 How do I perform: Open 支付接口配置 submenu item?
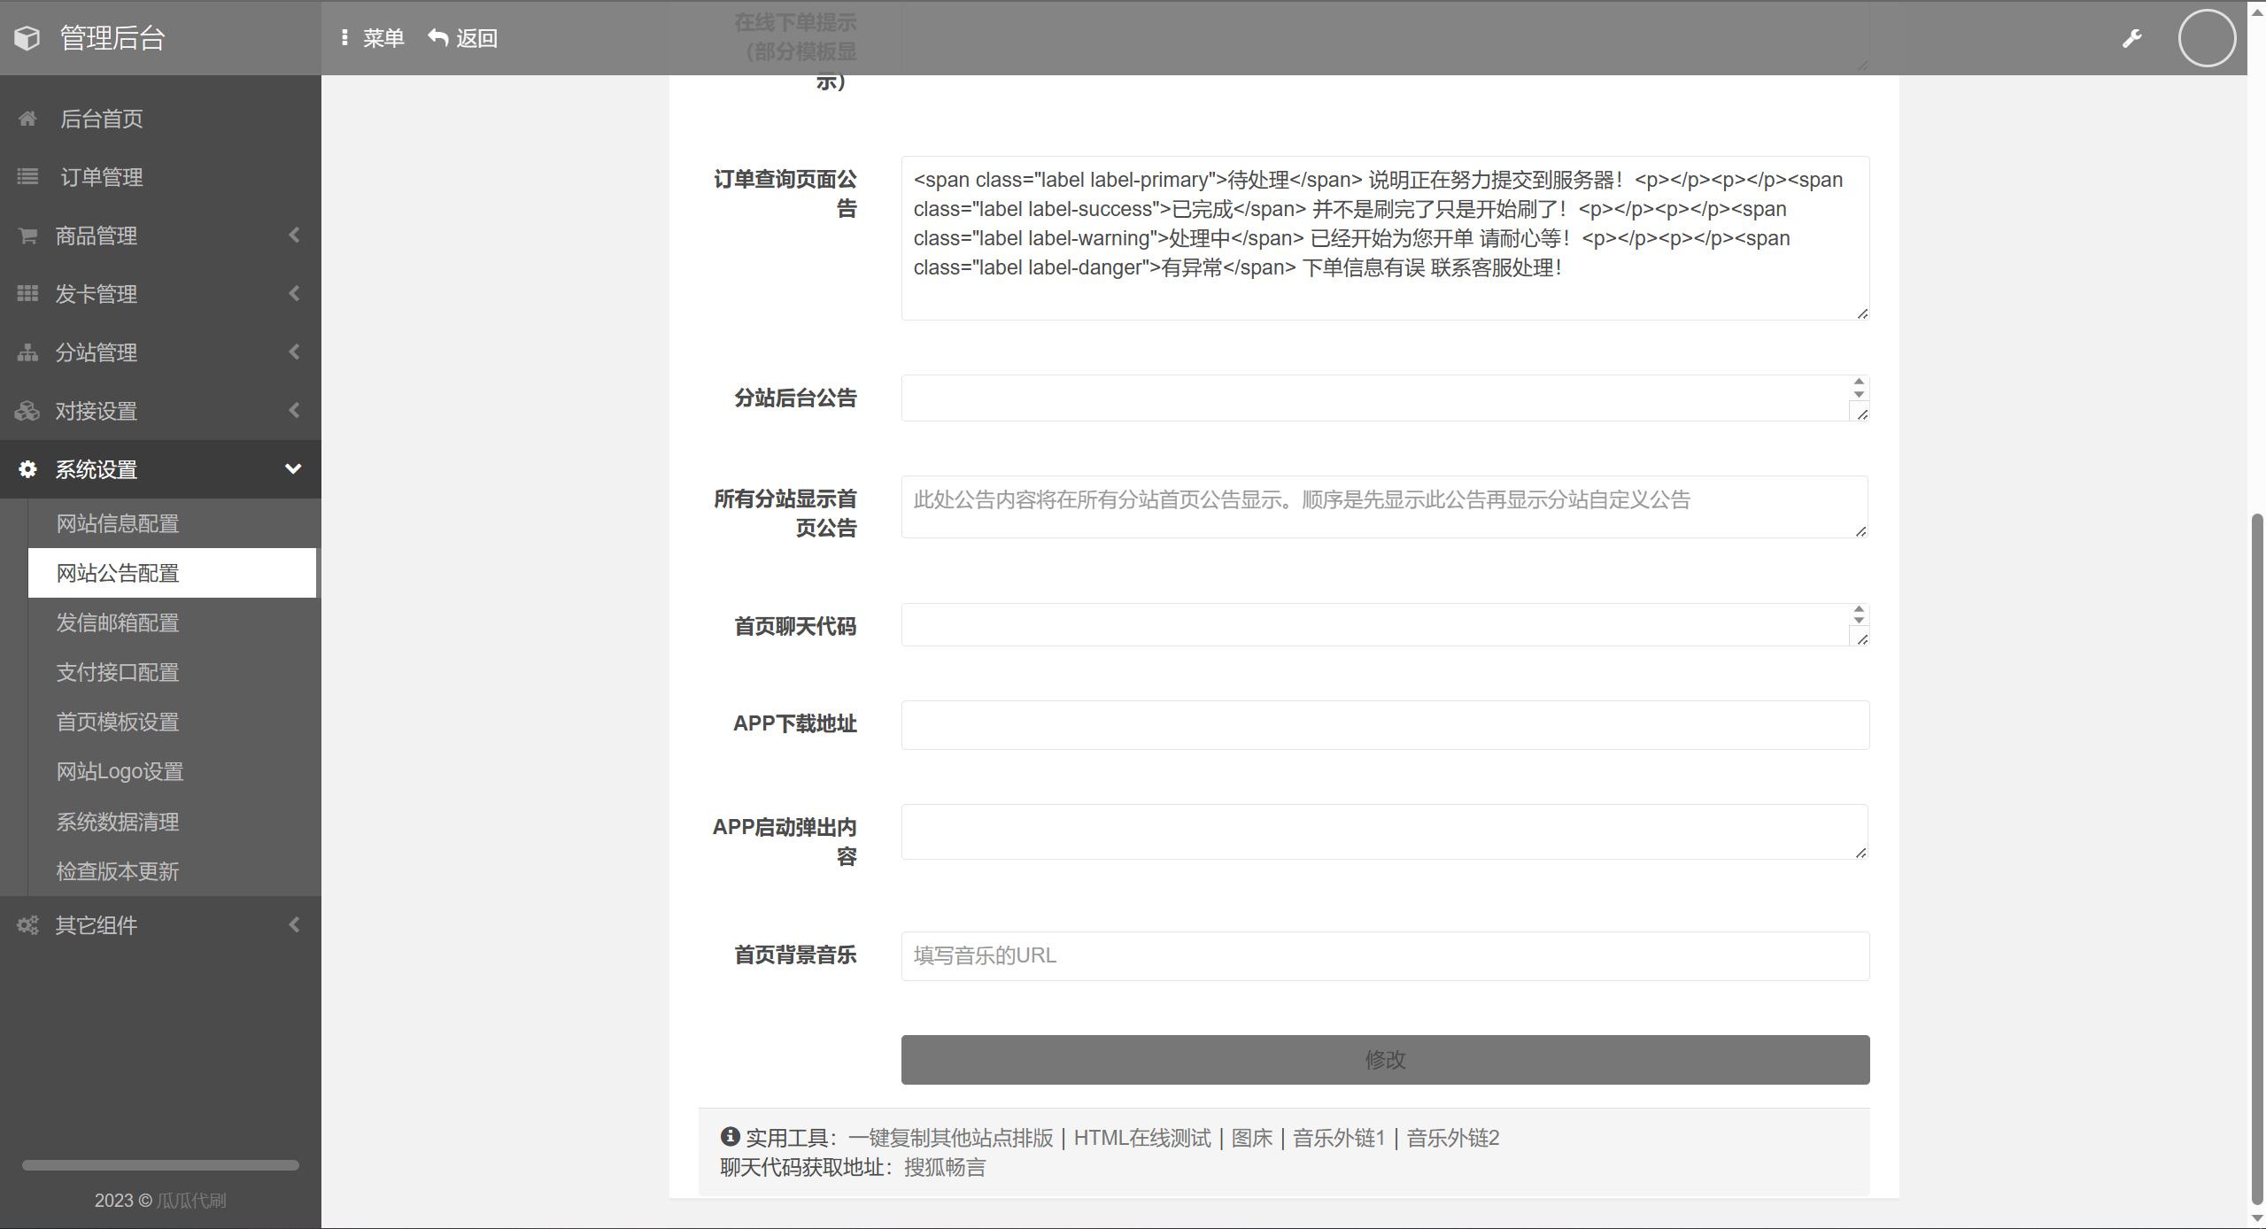coord(118,673)
